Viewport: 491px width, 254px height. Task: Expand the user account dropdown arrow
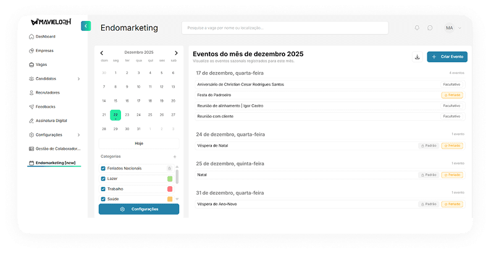[x=460, y=28]
